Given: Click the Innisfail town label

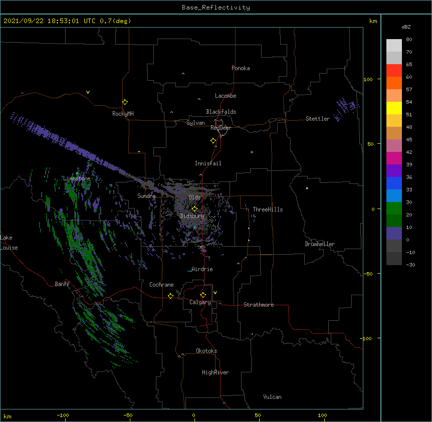Looking at the screenshot, I should tap(208, 163).
